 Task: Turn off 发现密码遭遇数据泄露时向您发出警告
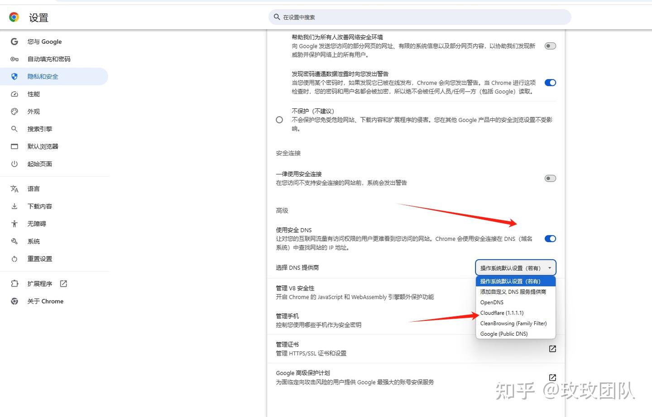click(550, 82)
